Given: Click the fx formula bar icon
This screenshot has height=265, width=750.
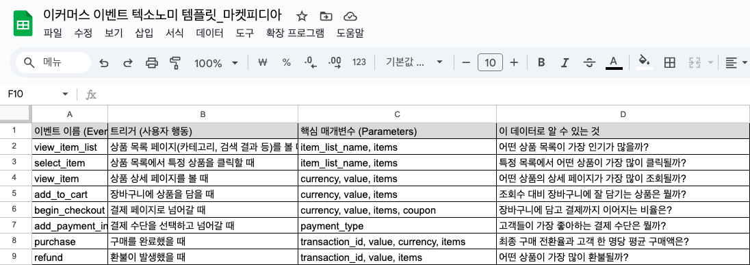Looking at the screenshot, I should pyautogui.click(x=91, y=94).
